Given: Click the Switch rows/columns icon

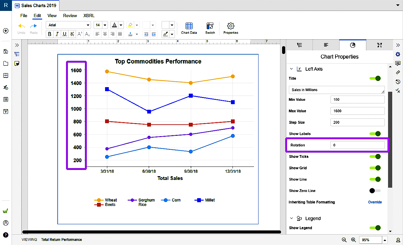Looking at the screenshot, I should (x=210, y=28).
